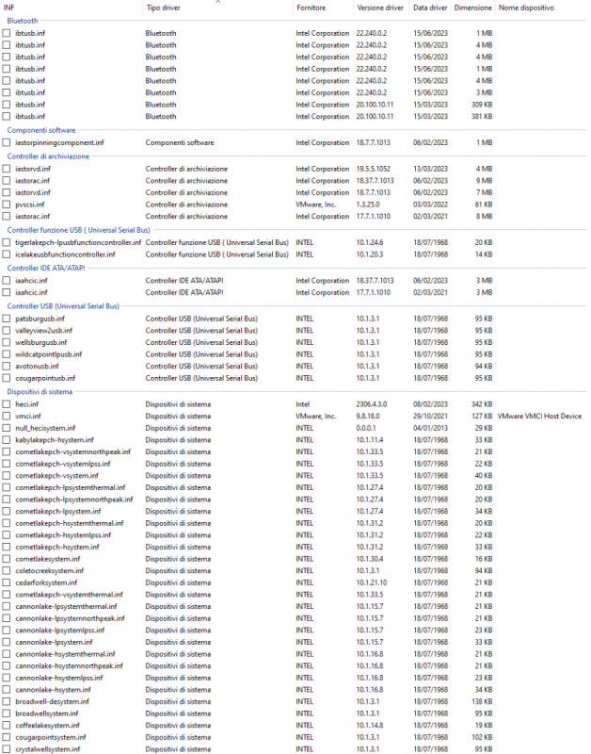
Task: Click version 9.8.18.0 in vmci.inf row
Action: [368, 417]
